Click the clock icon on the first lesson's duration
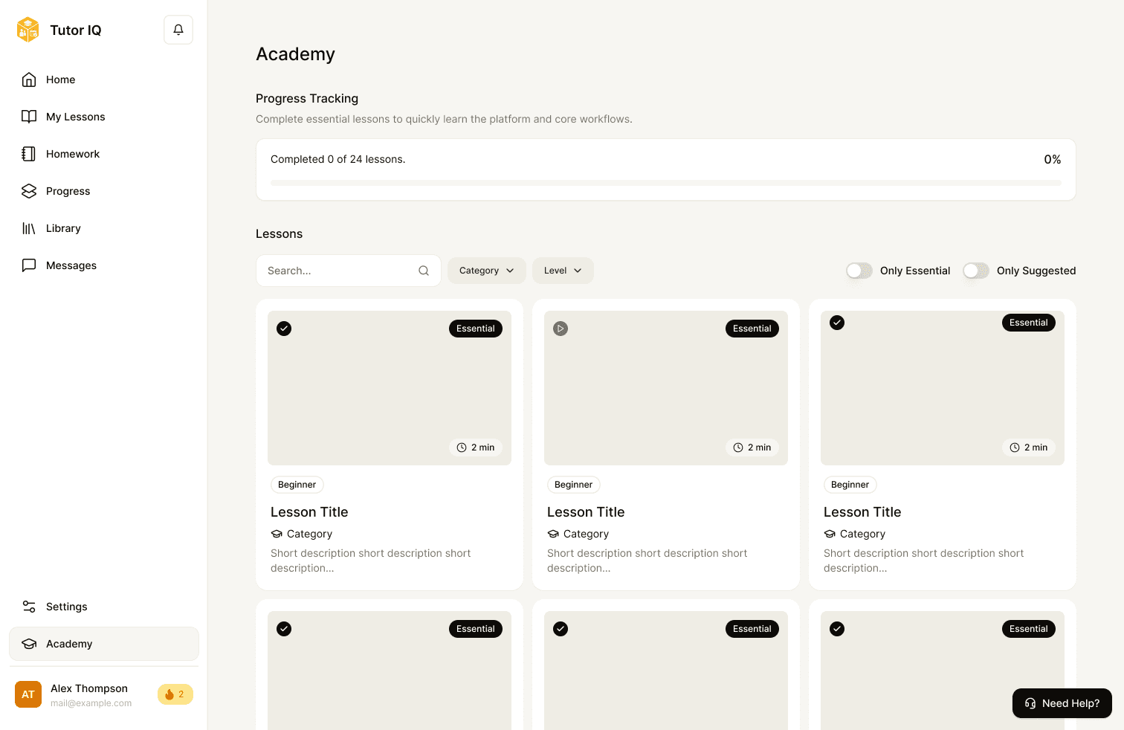Viewport: 1124px width, 730px height. click(462, 448)
